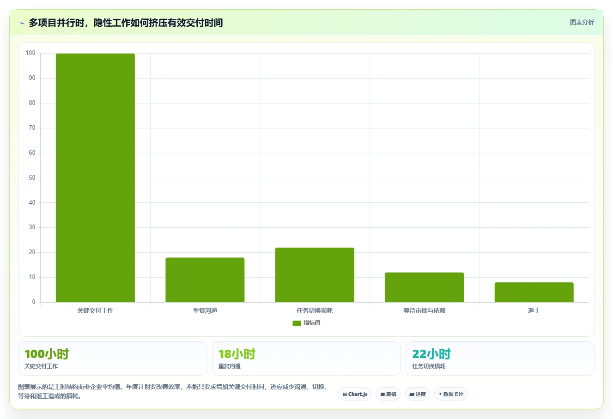Click the x-axis label 重复沟通
613x419 pixels.
[205, 310]
